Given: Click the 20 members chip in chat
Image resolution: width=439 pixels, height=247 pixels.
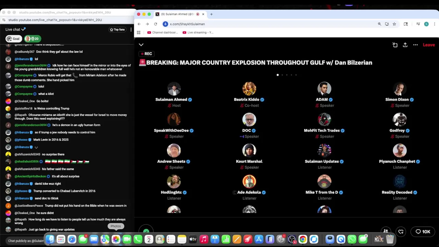Looking at the screenshot, I should [x=33, y=39].
